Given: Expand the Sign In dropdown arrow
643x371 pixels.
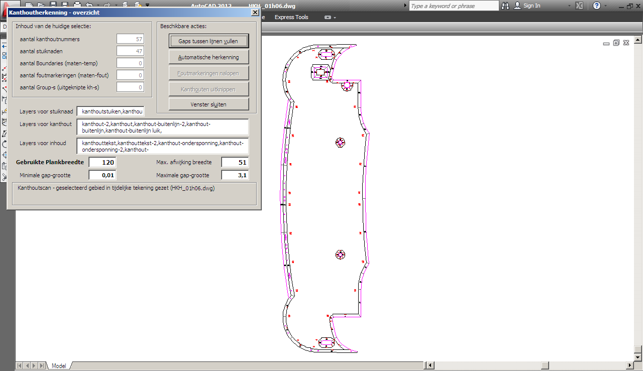Looking at the screenshot, I should coord(569,6).
